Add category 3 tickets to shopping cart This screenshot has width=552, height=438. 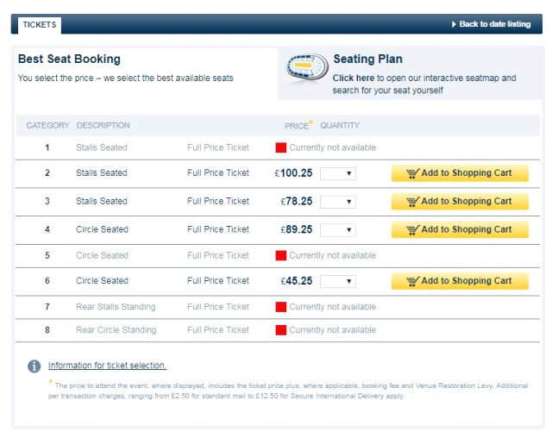460,202
